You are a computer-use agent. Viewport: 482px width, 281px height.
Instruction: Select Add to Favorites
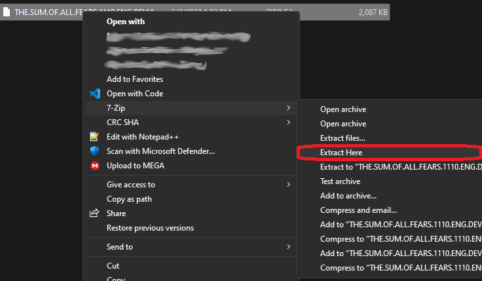pos(136,79)
